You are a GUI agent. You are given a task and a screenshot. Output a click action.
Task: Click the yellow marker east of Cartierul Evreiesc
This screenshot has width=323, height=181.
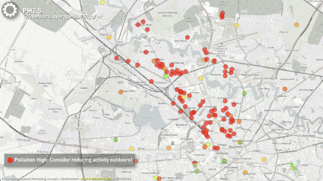tap(264, 159)
